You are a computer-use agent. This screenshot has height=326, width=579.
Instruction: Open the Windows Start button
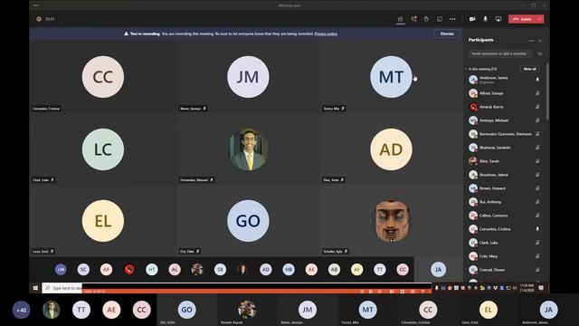coord(35,288)
